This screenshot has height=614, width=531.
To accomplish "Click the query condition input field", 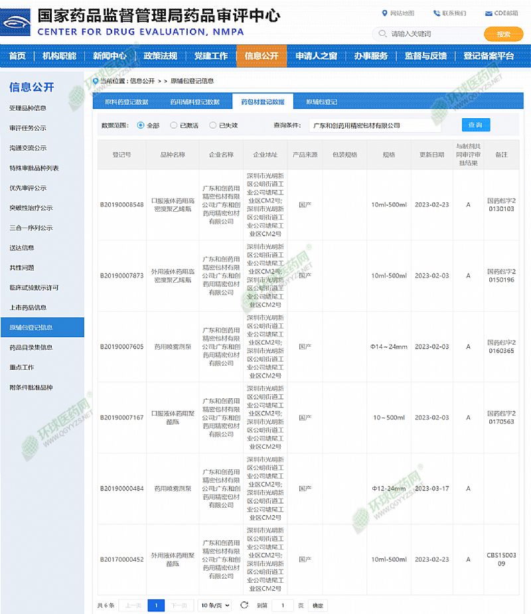I will [x=375, y=125].
